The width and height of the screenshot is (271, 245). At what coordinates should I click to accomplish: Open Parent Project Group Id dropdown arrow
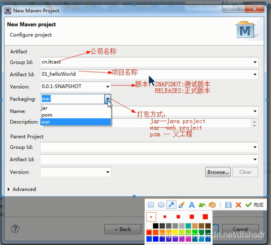pos(255,147)
